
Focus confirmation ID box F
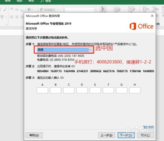point(108,90)
